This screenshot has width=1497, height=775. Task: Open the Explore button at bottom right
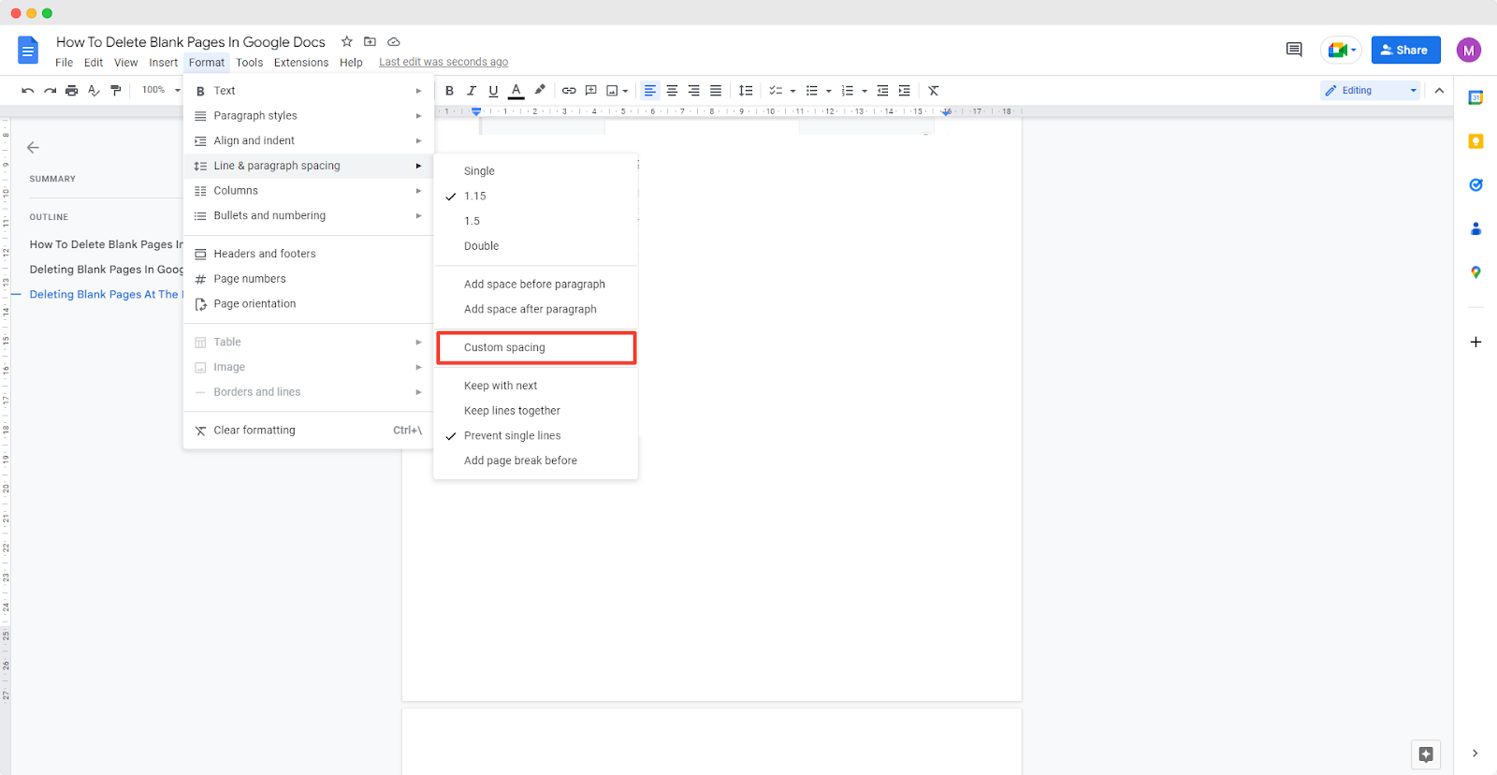pyautogui.click(x=1426, y=754)
